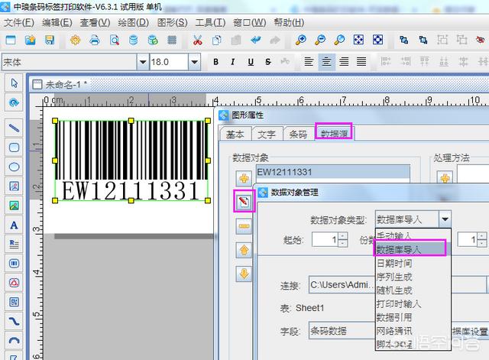Select the rounded rectangle tool

coord(14,148)
